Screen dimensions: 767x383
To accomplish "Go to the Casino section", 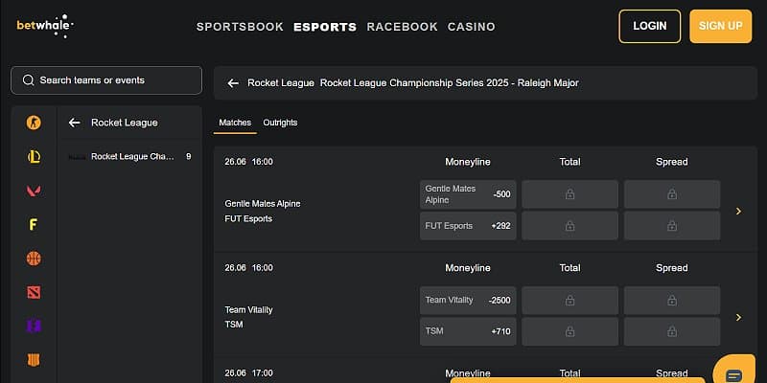I will click(472, 27).
